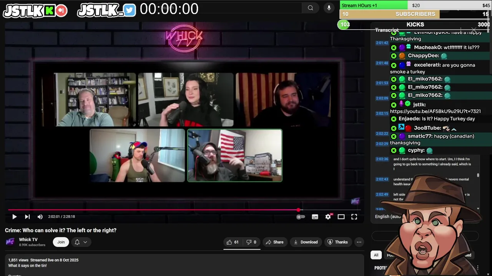
Task: Like the video with thumbs up
Action: click(233, 242)
